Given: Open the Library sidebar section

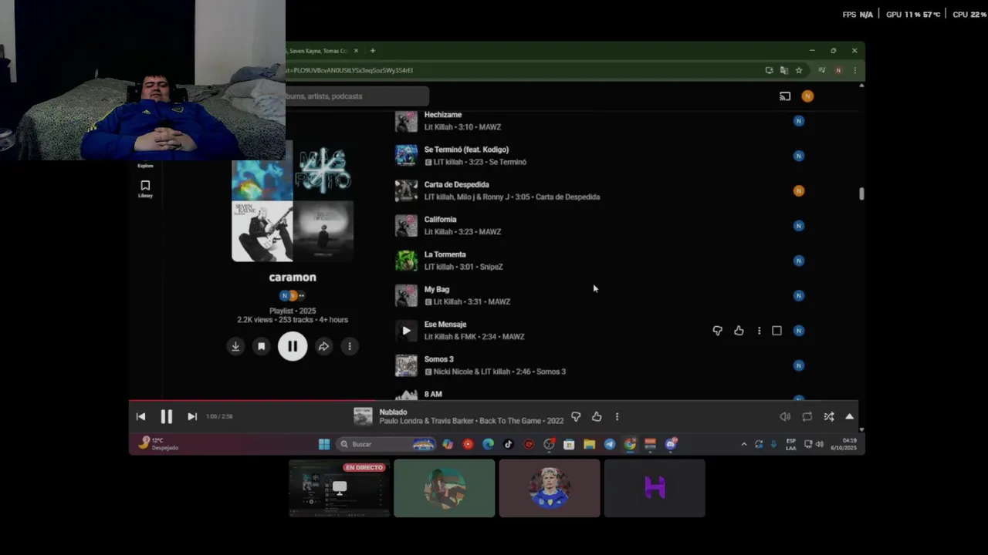Looking at the screenshot, I should [x=145, y=189].
